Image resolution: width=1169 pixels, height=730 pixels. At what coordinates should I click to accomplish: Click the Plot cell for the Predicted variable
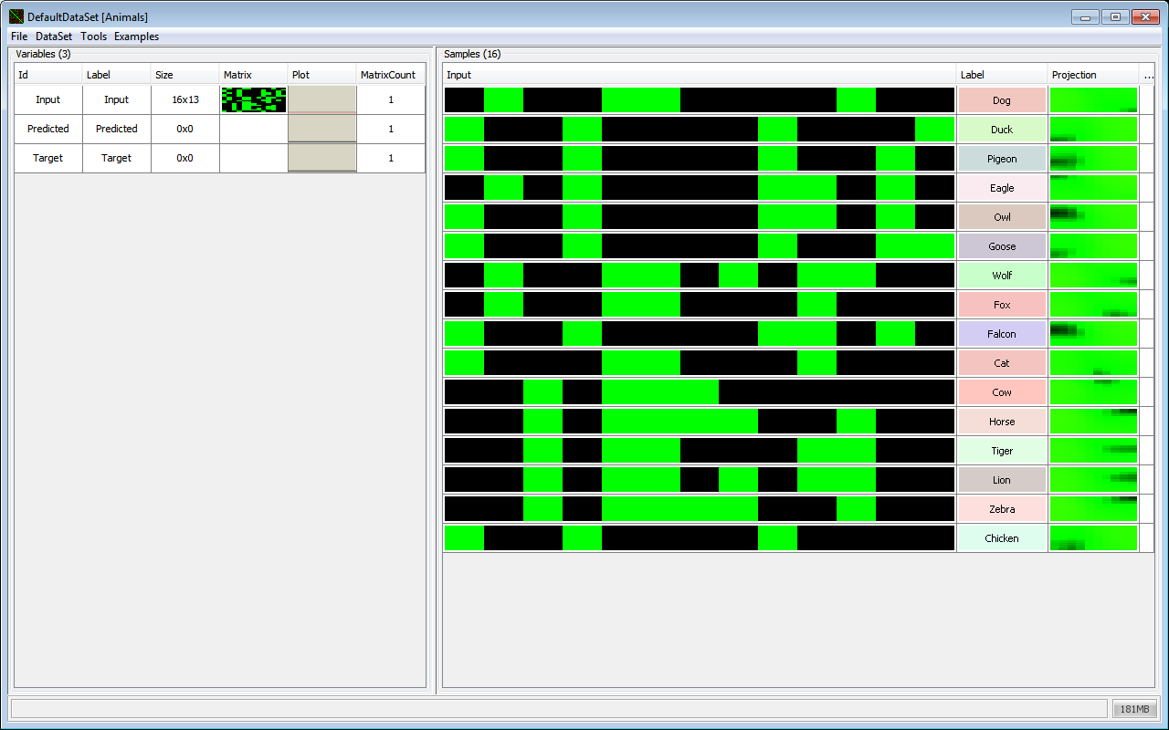[321, 129]
